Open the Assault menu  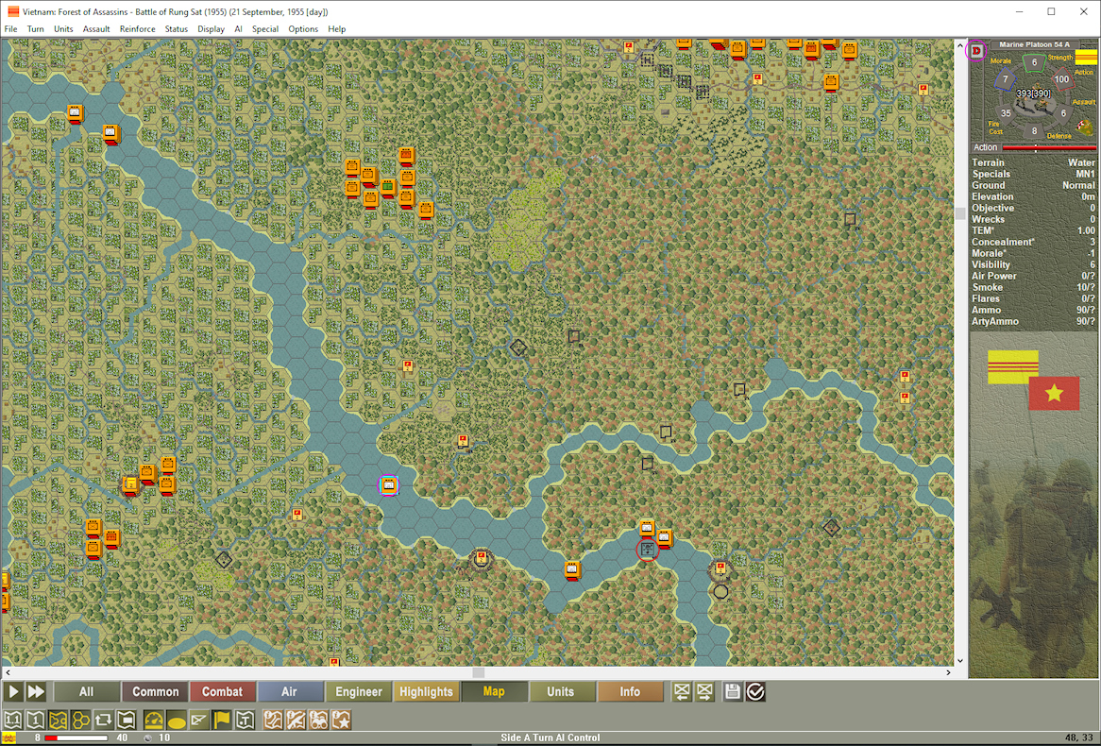(96, 28)
